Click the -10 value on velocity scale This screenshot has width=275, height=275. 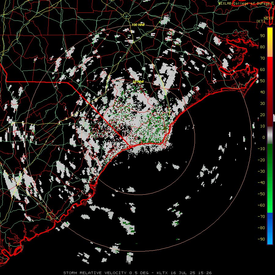[x=261, y=149]
